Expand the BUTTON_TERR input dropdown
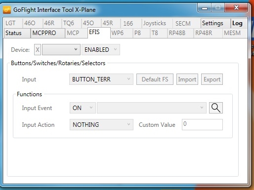Viewport: 254px width, 190px height. tap(101, 79)
